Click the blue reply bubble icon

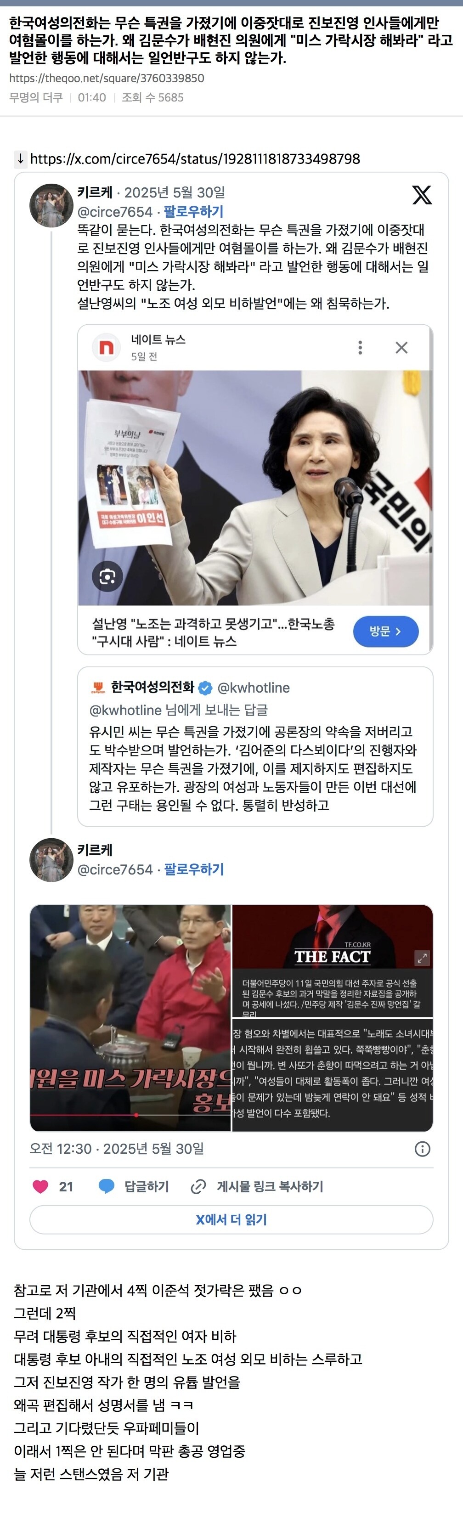coord(107,1187)
